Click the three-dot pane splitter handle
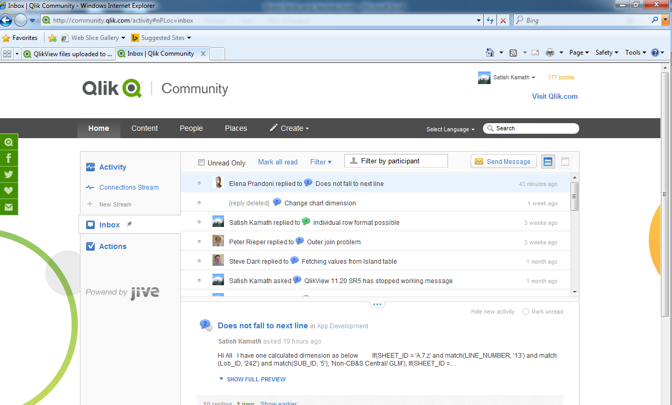672x405 pixels. (x=377, y=304)
